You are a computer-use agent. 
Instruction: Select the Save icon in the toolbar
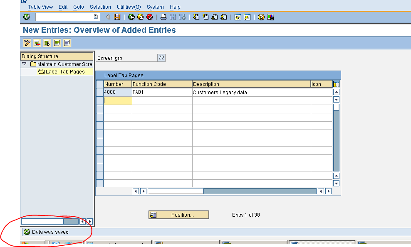tap(118, 17)
